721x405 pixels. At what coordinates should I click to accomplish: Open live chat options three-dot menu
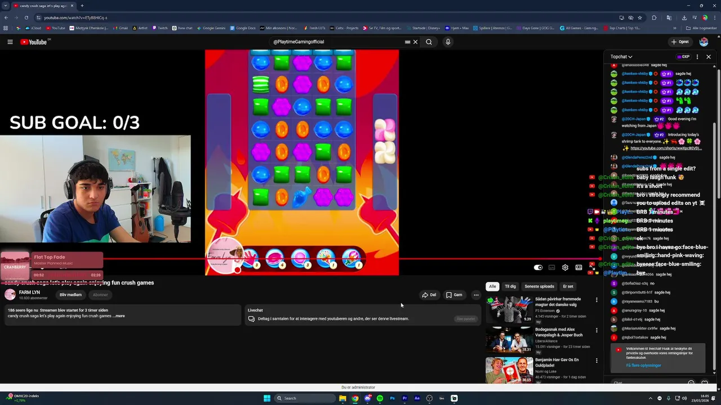pyautogui.click(x=697, y=57)
